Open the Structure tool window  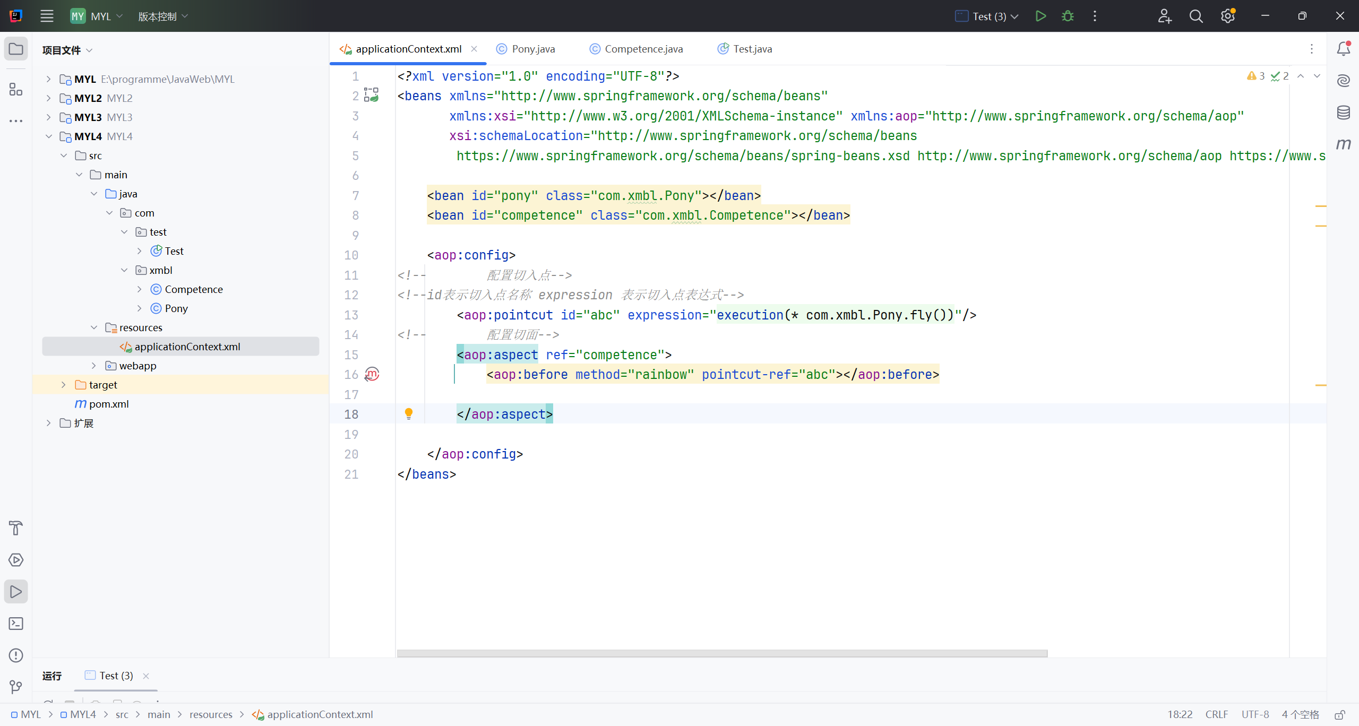[16, 89]
